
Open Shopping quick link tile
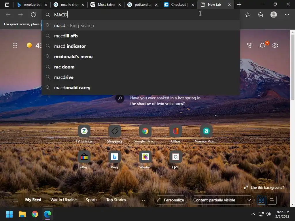pyautogui.click(x=114, y=134)
